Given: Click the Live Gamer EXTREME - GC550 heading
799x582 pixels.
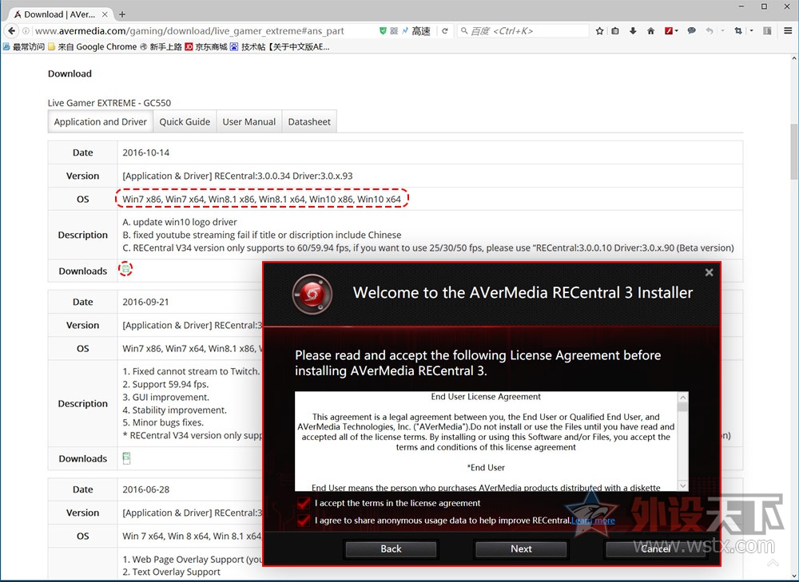Looking at the screenshot, I should point(109,103).
